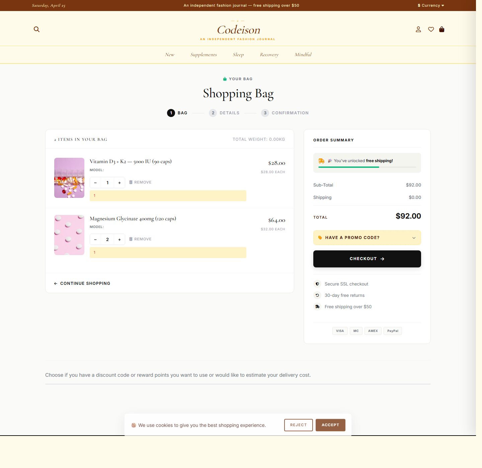Screen dimensions: 482x468
Task: Click the Total Weight: 0.00KG text
Action: click(259, 139)
